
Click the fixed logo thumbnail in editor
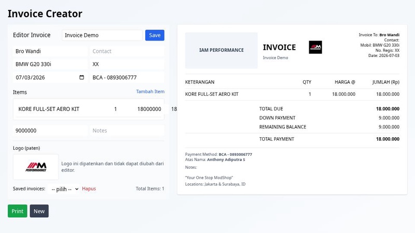click(36, 167)
